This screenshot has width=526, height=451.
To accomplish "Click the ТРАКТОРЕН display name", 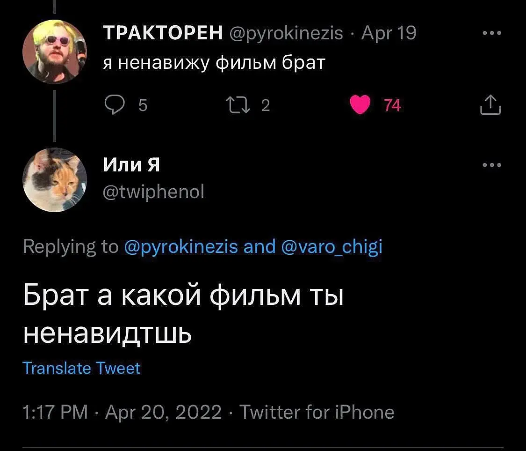I will point(162,33).
